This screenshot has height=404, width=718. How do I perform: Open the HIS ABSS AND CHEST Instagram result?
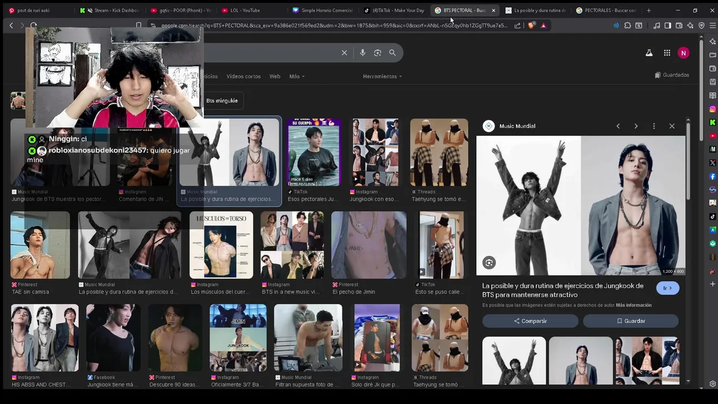coord(45,338)
